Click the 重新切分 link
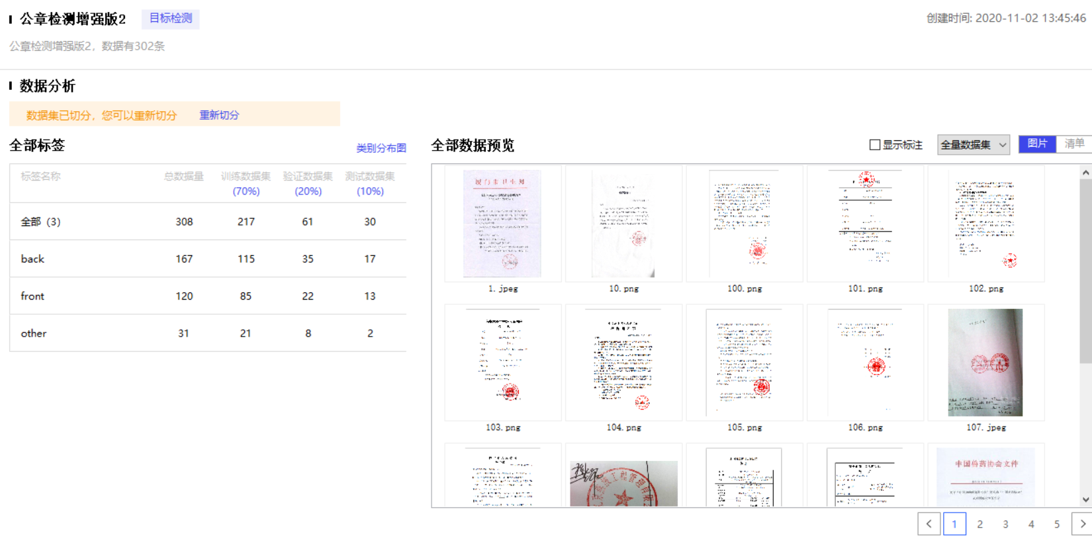1092x537 pixels. (219, 115)
